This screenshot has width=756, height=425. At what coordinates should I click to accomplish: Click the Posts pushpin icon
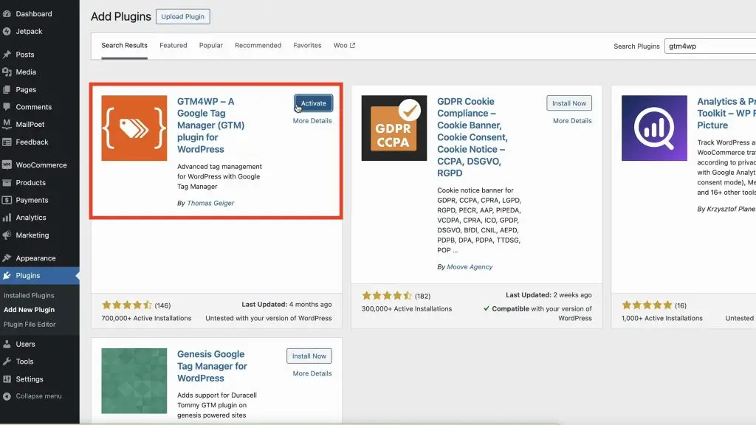[7, 55]
